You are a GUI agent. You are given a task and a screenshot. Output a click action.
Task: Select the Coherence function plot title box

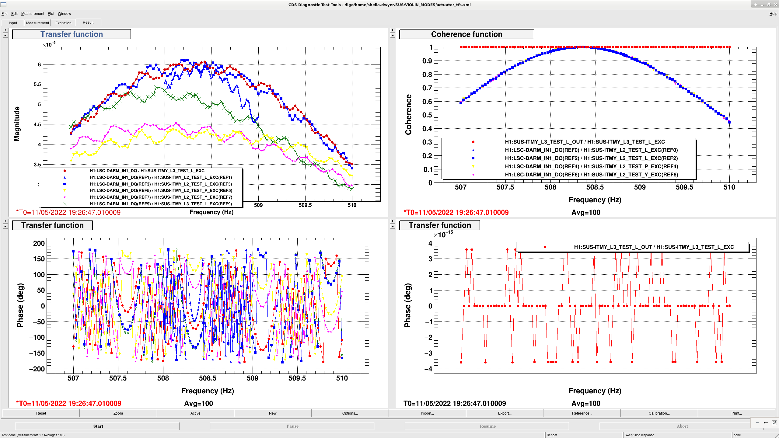[466, 34]
